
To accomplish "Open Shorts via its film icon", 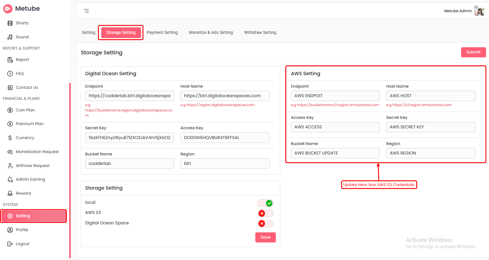I will pos(10,23).
